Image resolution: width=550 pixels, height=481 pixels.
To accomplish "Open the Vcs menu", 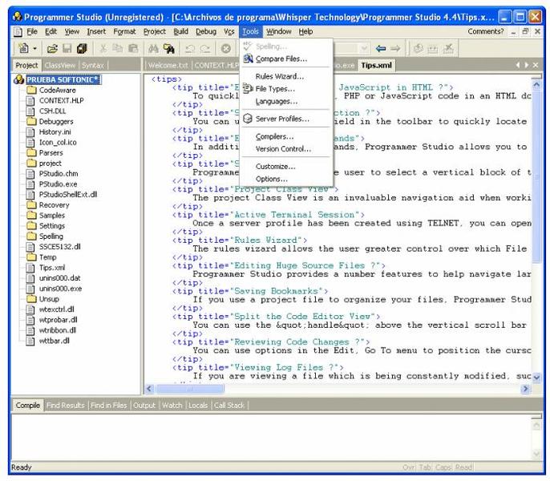I will (x=229, y=31).
